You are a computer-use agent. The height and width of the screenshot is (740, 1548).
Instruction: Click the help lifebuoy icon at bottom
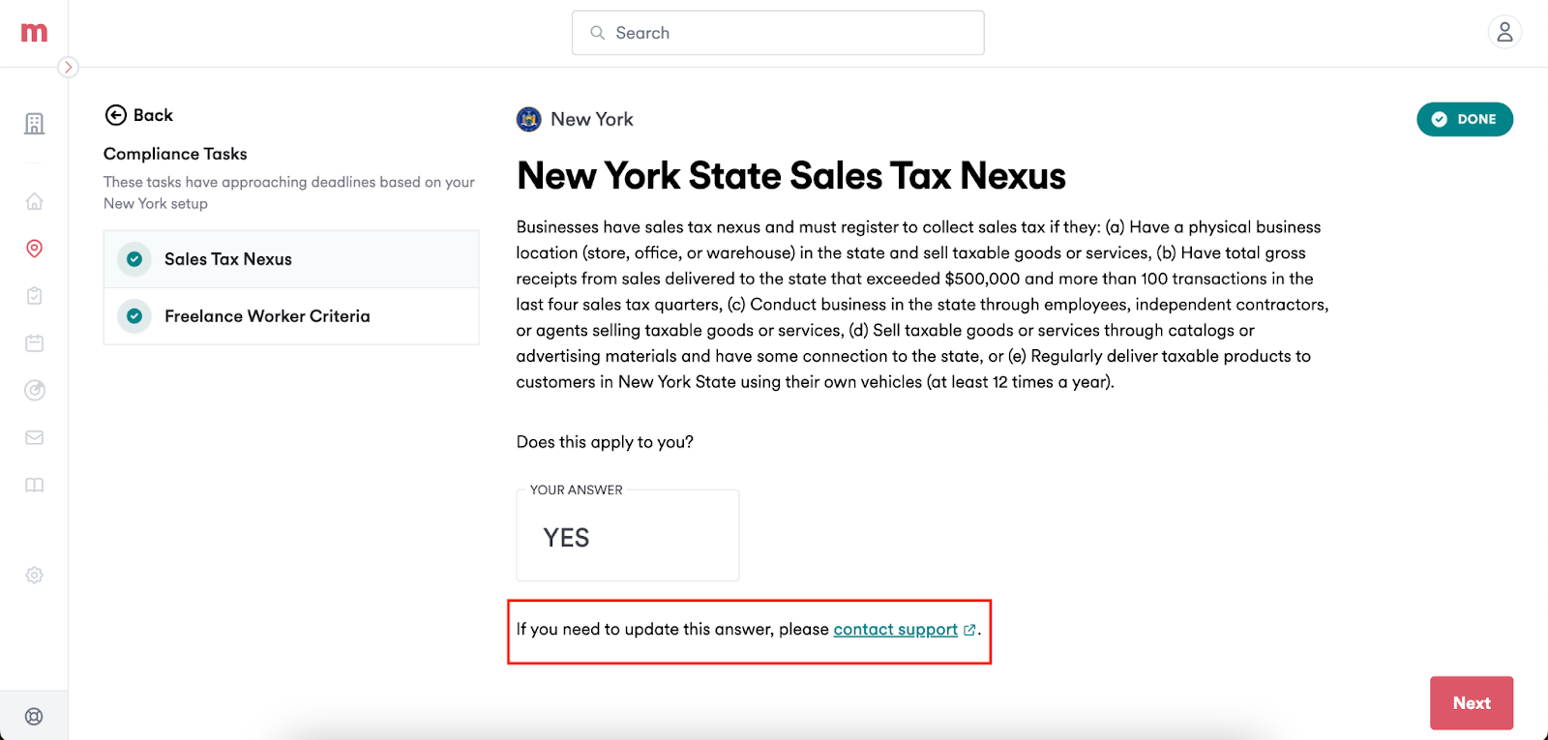point(34,717)
